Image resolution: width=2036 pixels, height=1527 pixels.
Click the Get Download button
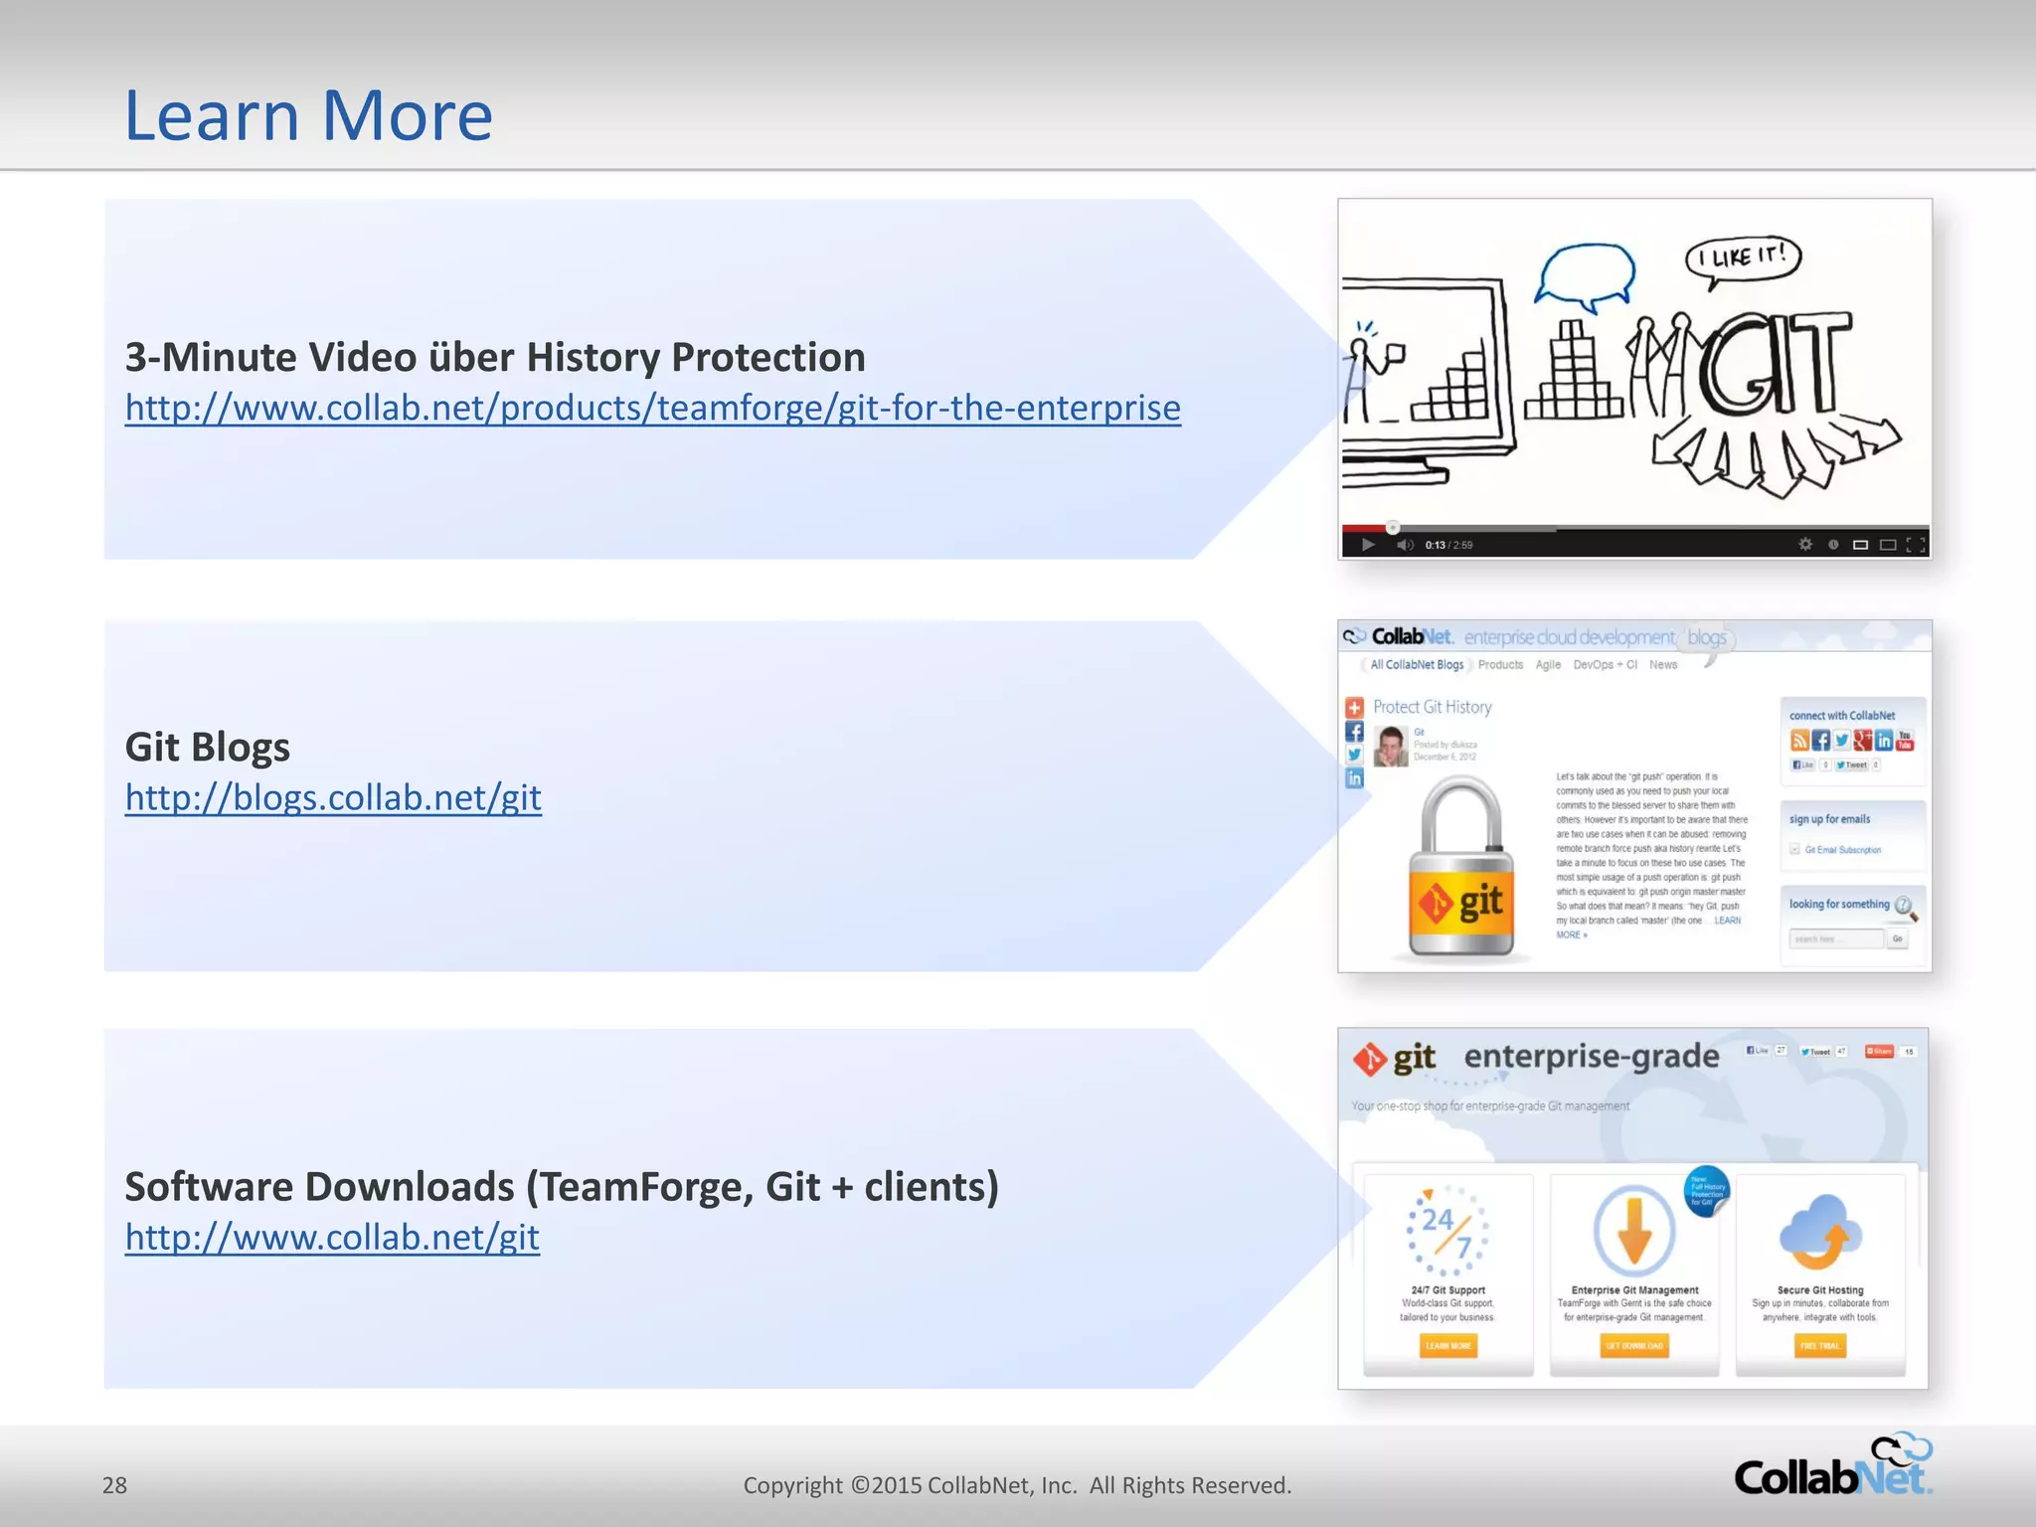click(x=1634, y=1346)
